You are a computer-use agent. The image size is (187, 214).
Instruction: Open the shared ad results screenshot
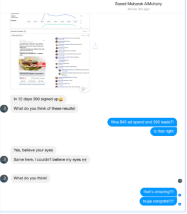pyautogui.click(x=50, y=51)
